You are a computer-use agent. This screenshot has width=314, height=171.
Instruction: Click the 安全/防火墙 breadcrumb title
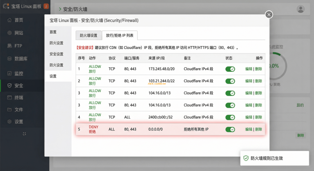75,9
